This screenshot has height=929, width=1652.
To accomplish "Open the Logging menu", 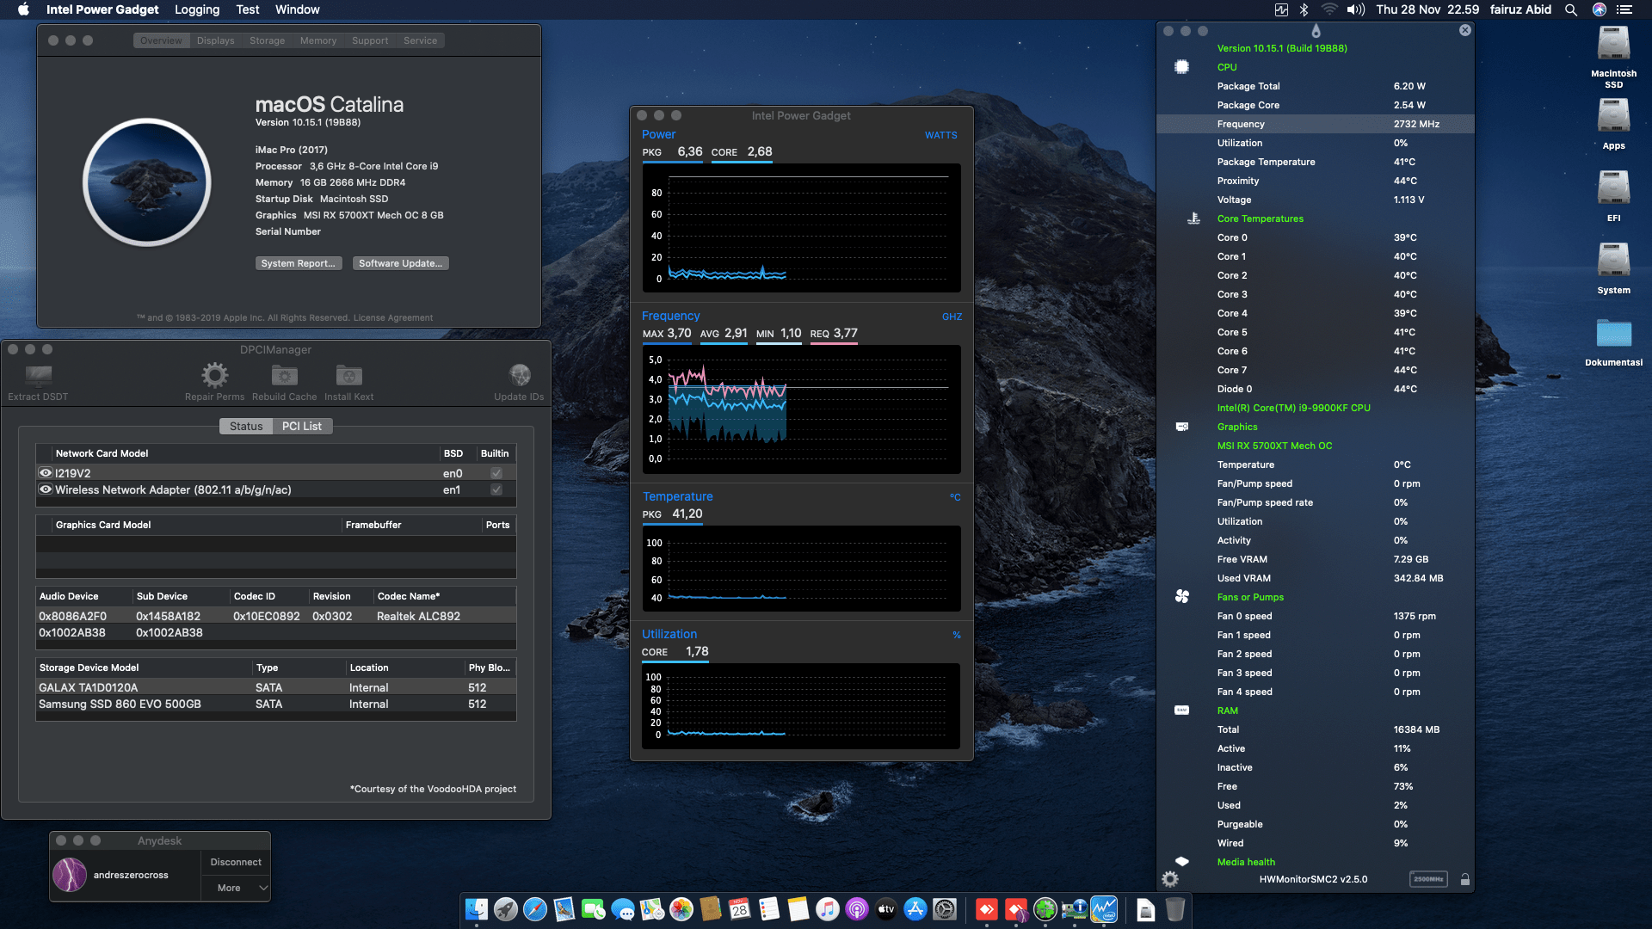I will pos(196,9).
